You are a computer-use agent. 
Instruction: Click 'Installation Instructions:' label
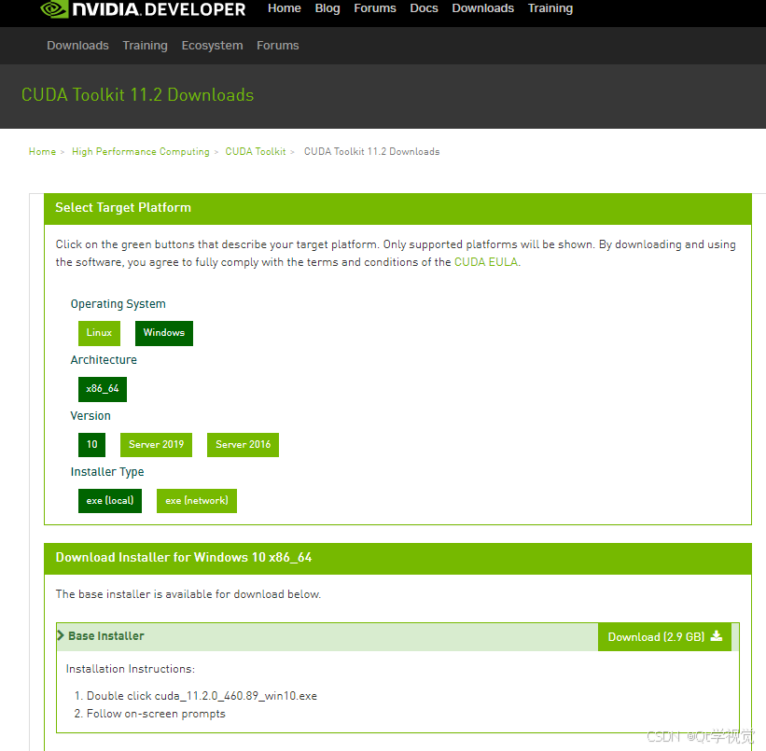coord(131,669)
